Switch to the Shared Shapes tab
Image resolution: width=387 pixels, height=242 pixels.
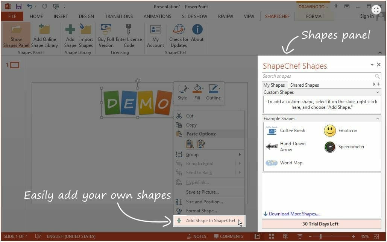pos(304,85)
